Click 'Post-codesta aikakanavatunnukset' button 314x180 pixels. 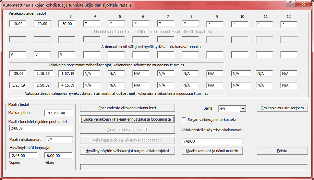[x=128, y=108]
